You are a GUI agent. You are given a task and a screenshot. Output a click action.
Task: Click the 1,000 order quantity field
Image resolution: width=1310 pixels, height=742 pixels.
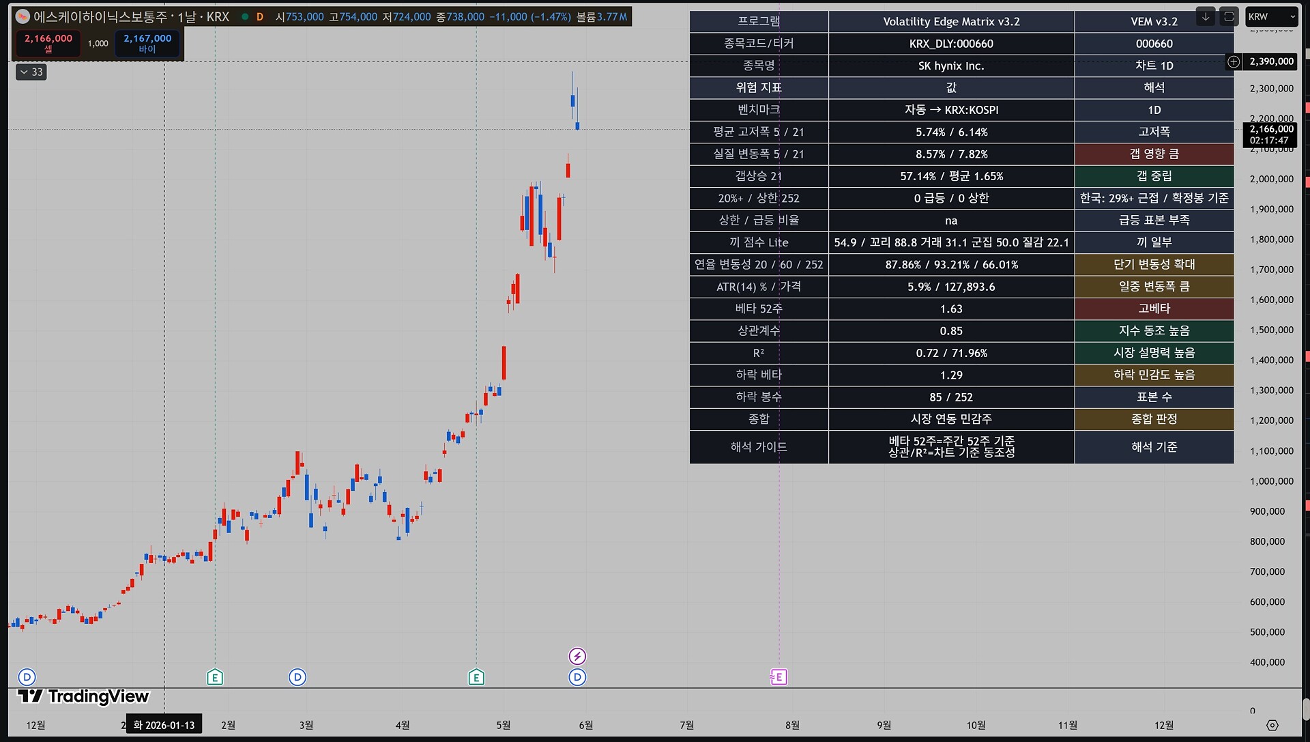[x=98, y=44]
